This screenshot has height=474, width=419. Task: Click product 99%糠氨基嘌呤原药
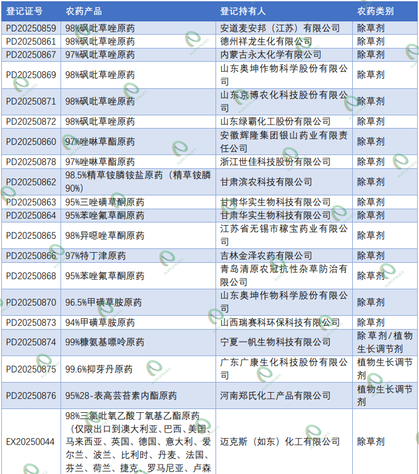105,342
